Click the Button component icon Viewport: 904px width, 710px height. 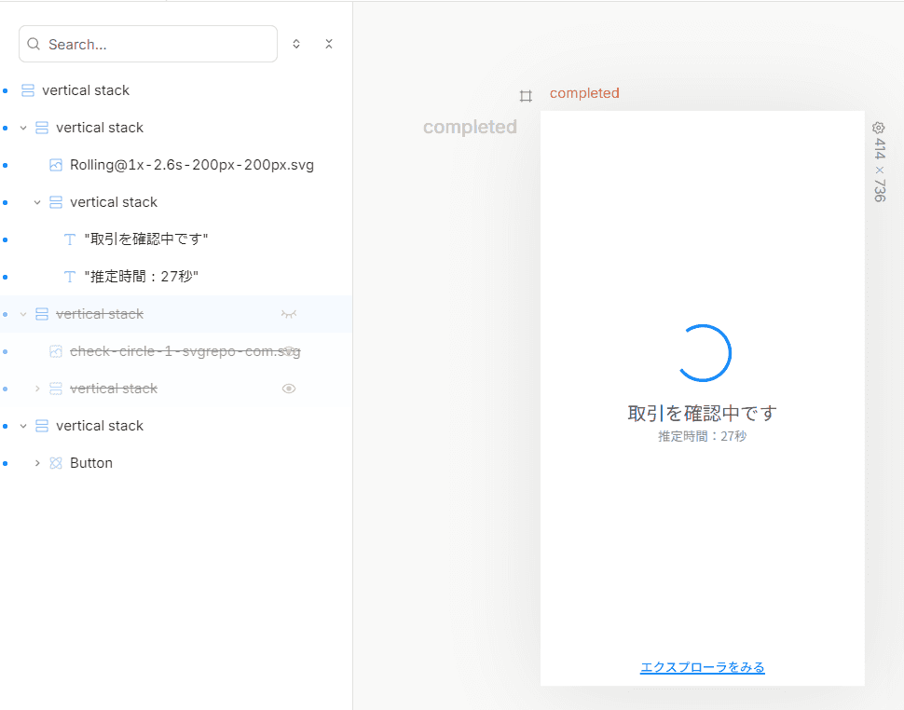coord(56,463)
